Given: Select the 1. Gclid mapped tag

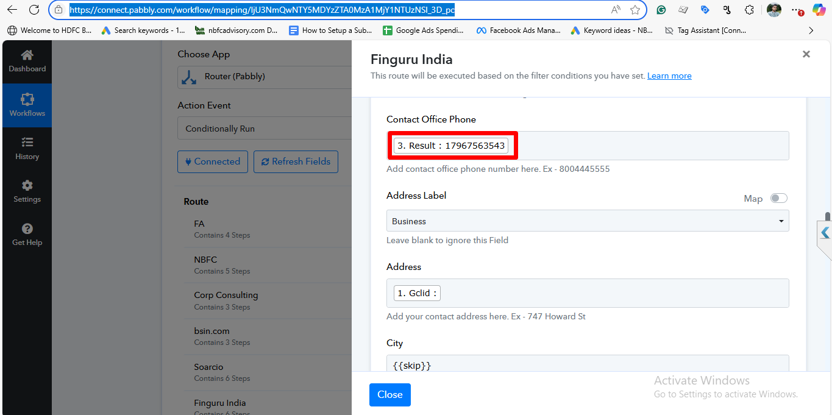Looking at the screenshot, I should pyautogui.click(x=417, y=293).
